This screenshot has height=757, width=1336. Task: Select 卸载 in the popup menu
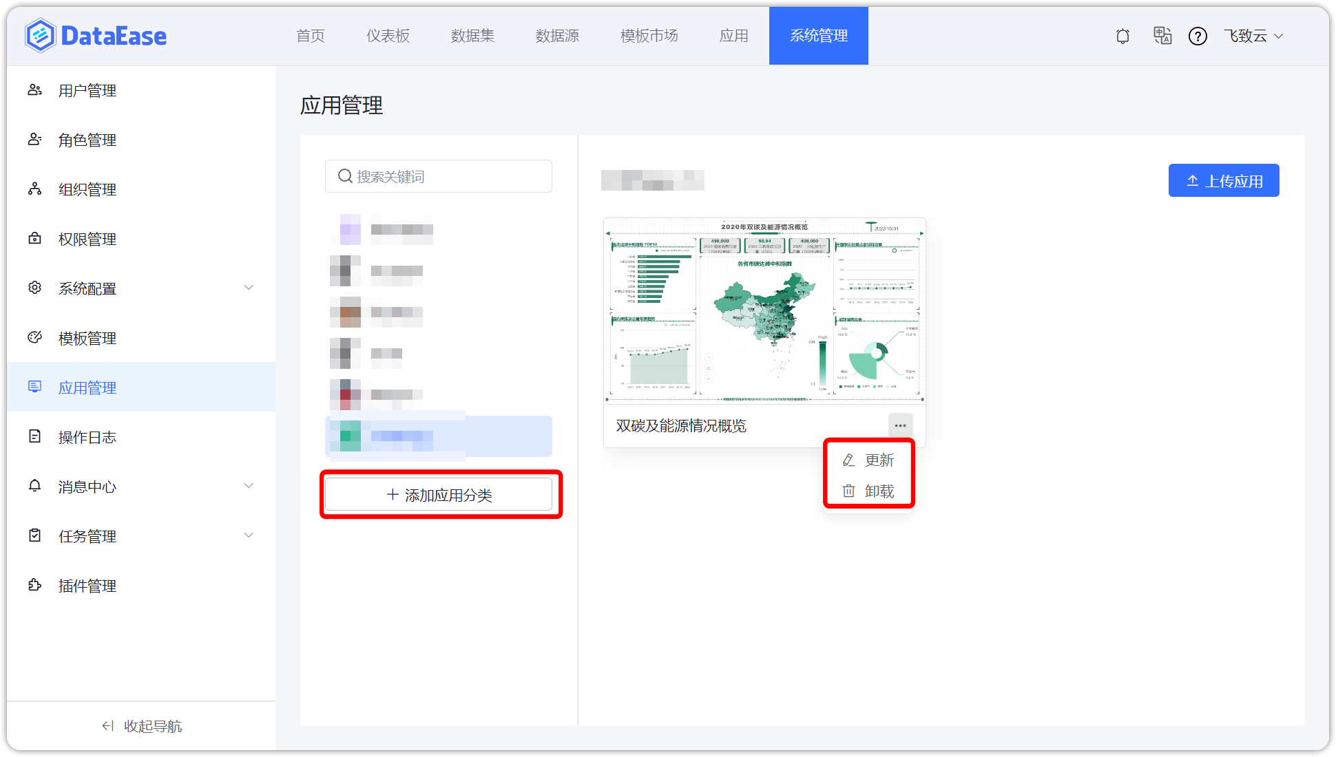(869, 491)
